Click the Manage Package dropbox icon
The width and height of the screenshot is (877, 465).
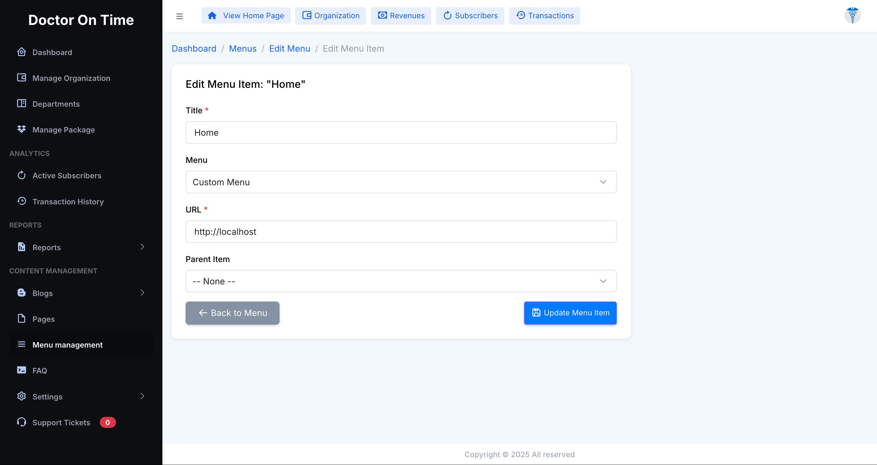tap(21, 129)
